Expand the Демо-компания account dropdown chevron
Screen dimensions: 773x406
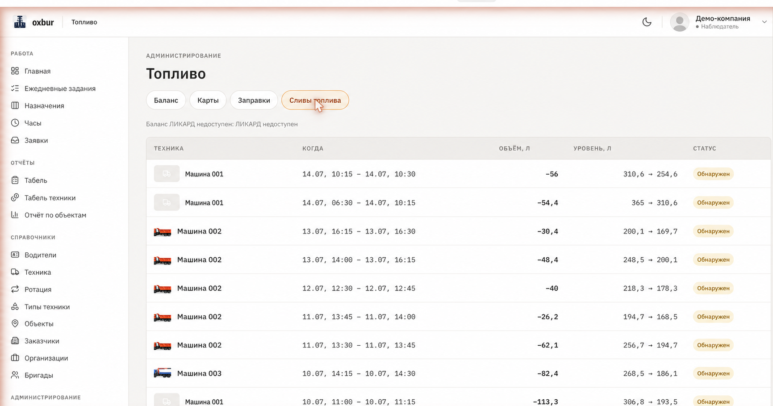click(764, 22)
